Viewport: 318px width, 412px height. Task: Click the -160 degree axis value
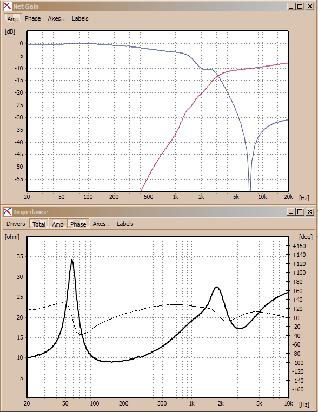298,389
